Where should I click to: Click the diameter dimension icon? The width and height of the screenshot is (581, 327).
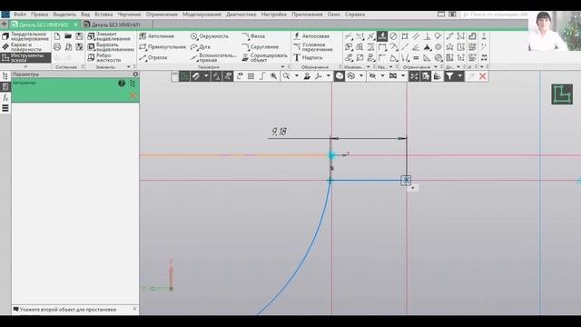pyautogui.click(x=393, y=36)
